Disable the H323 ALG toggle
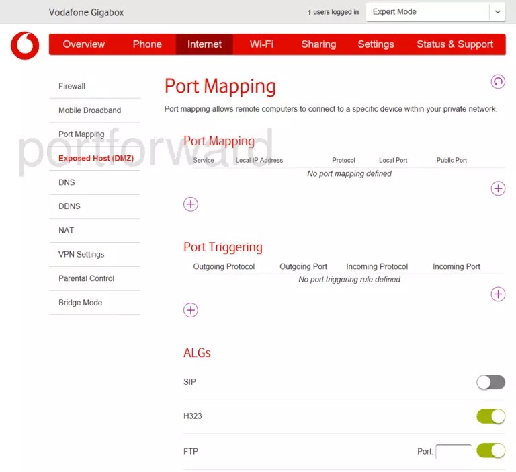The width and height of the screenshot is (516, 472). pyautogui.click(x=490, y=416)
